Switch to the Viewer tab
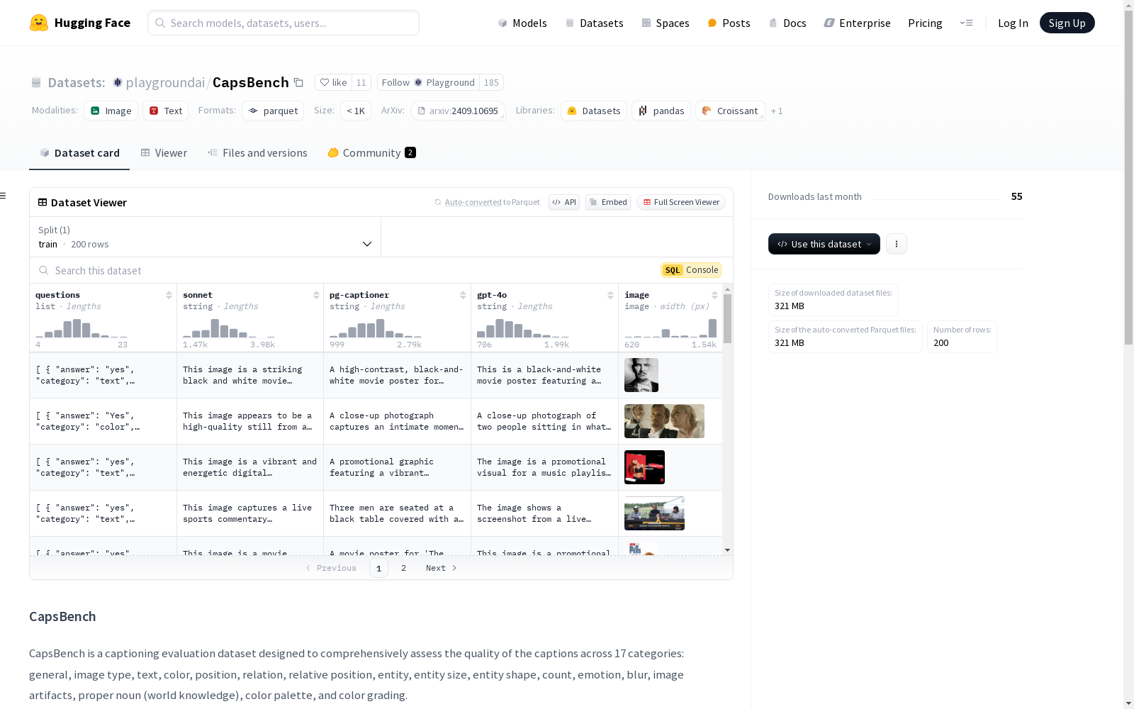The height and width of the screenshot is (709, 1134). (164, 153)
